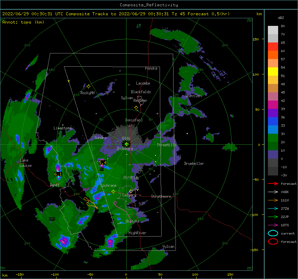This screenshot has width=298, height=279.
Task: Click the 80 value on dBZ scale
Action: pos(283,26)
